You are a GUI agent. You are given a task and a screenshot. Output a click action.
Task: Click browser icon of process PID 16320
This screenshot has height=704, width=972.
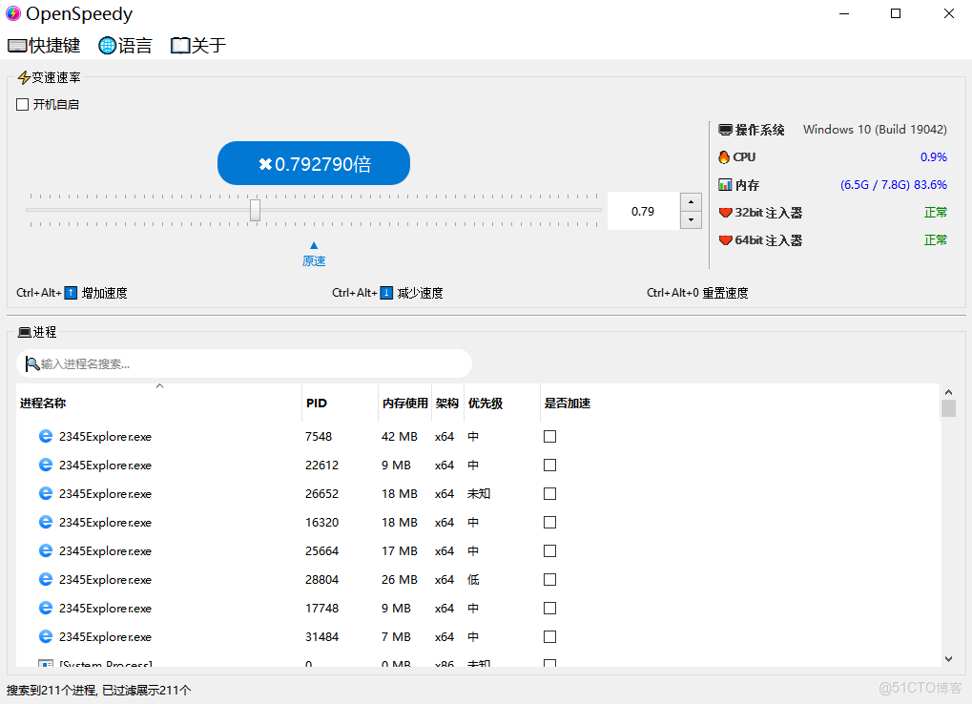point(45,522)
